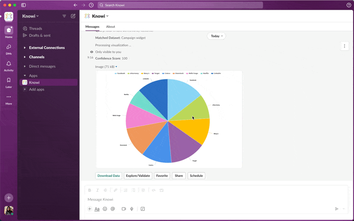Viewport: 354px width, 221px height.
Task: Toggle the Aa formatting toolbar
Action: (97, 209)
